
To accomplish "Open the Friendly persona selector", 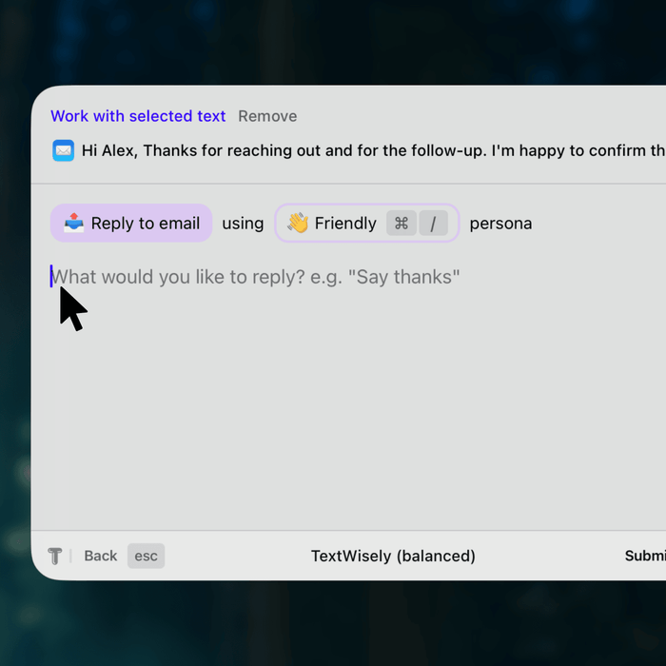I will (367, 223).
